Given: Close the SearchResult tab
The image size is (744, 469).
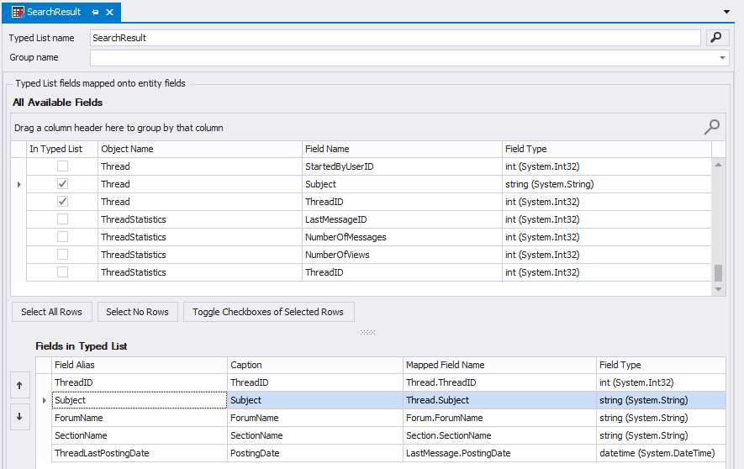Looking at the screenshot, I should coord(109,13).
